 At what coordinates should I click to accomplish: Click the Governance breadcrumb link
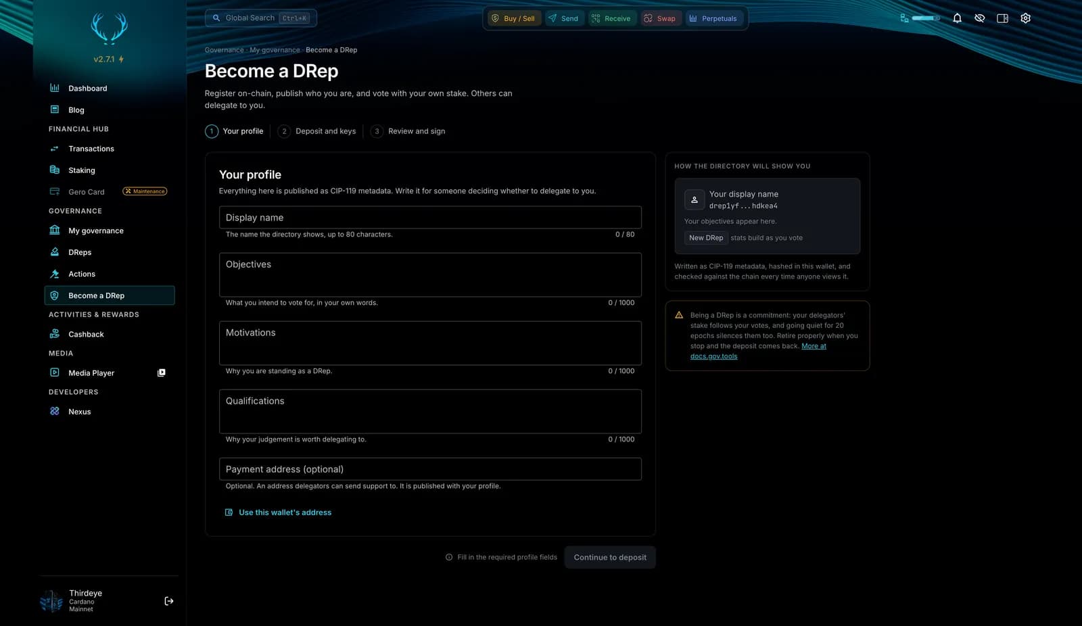[x=224, y=50]
